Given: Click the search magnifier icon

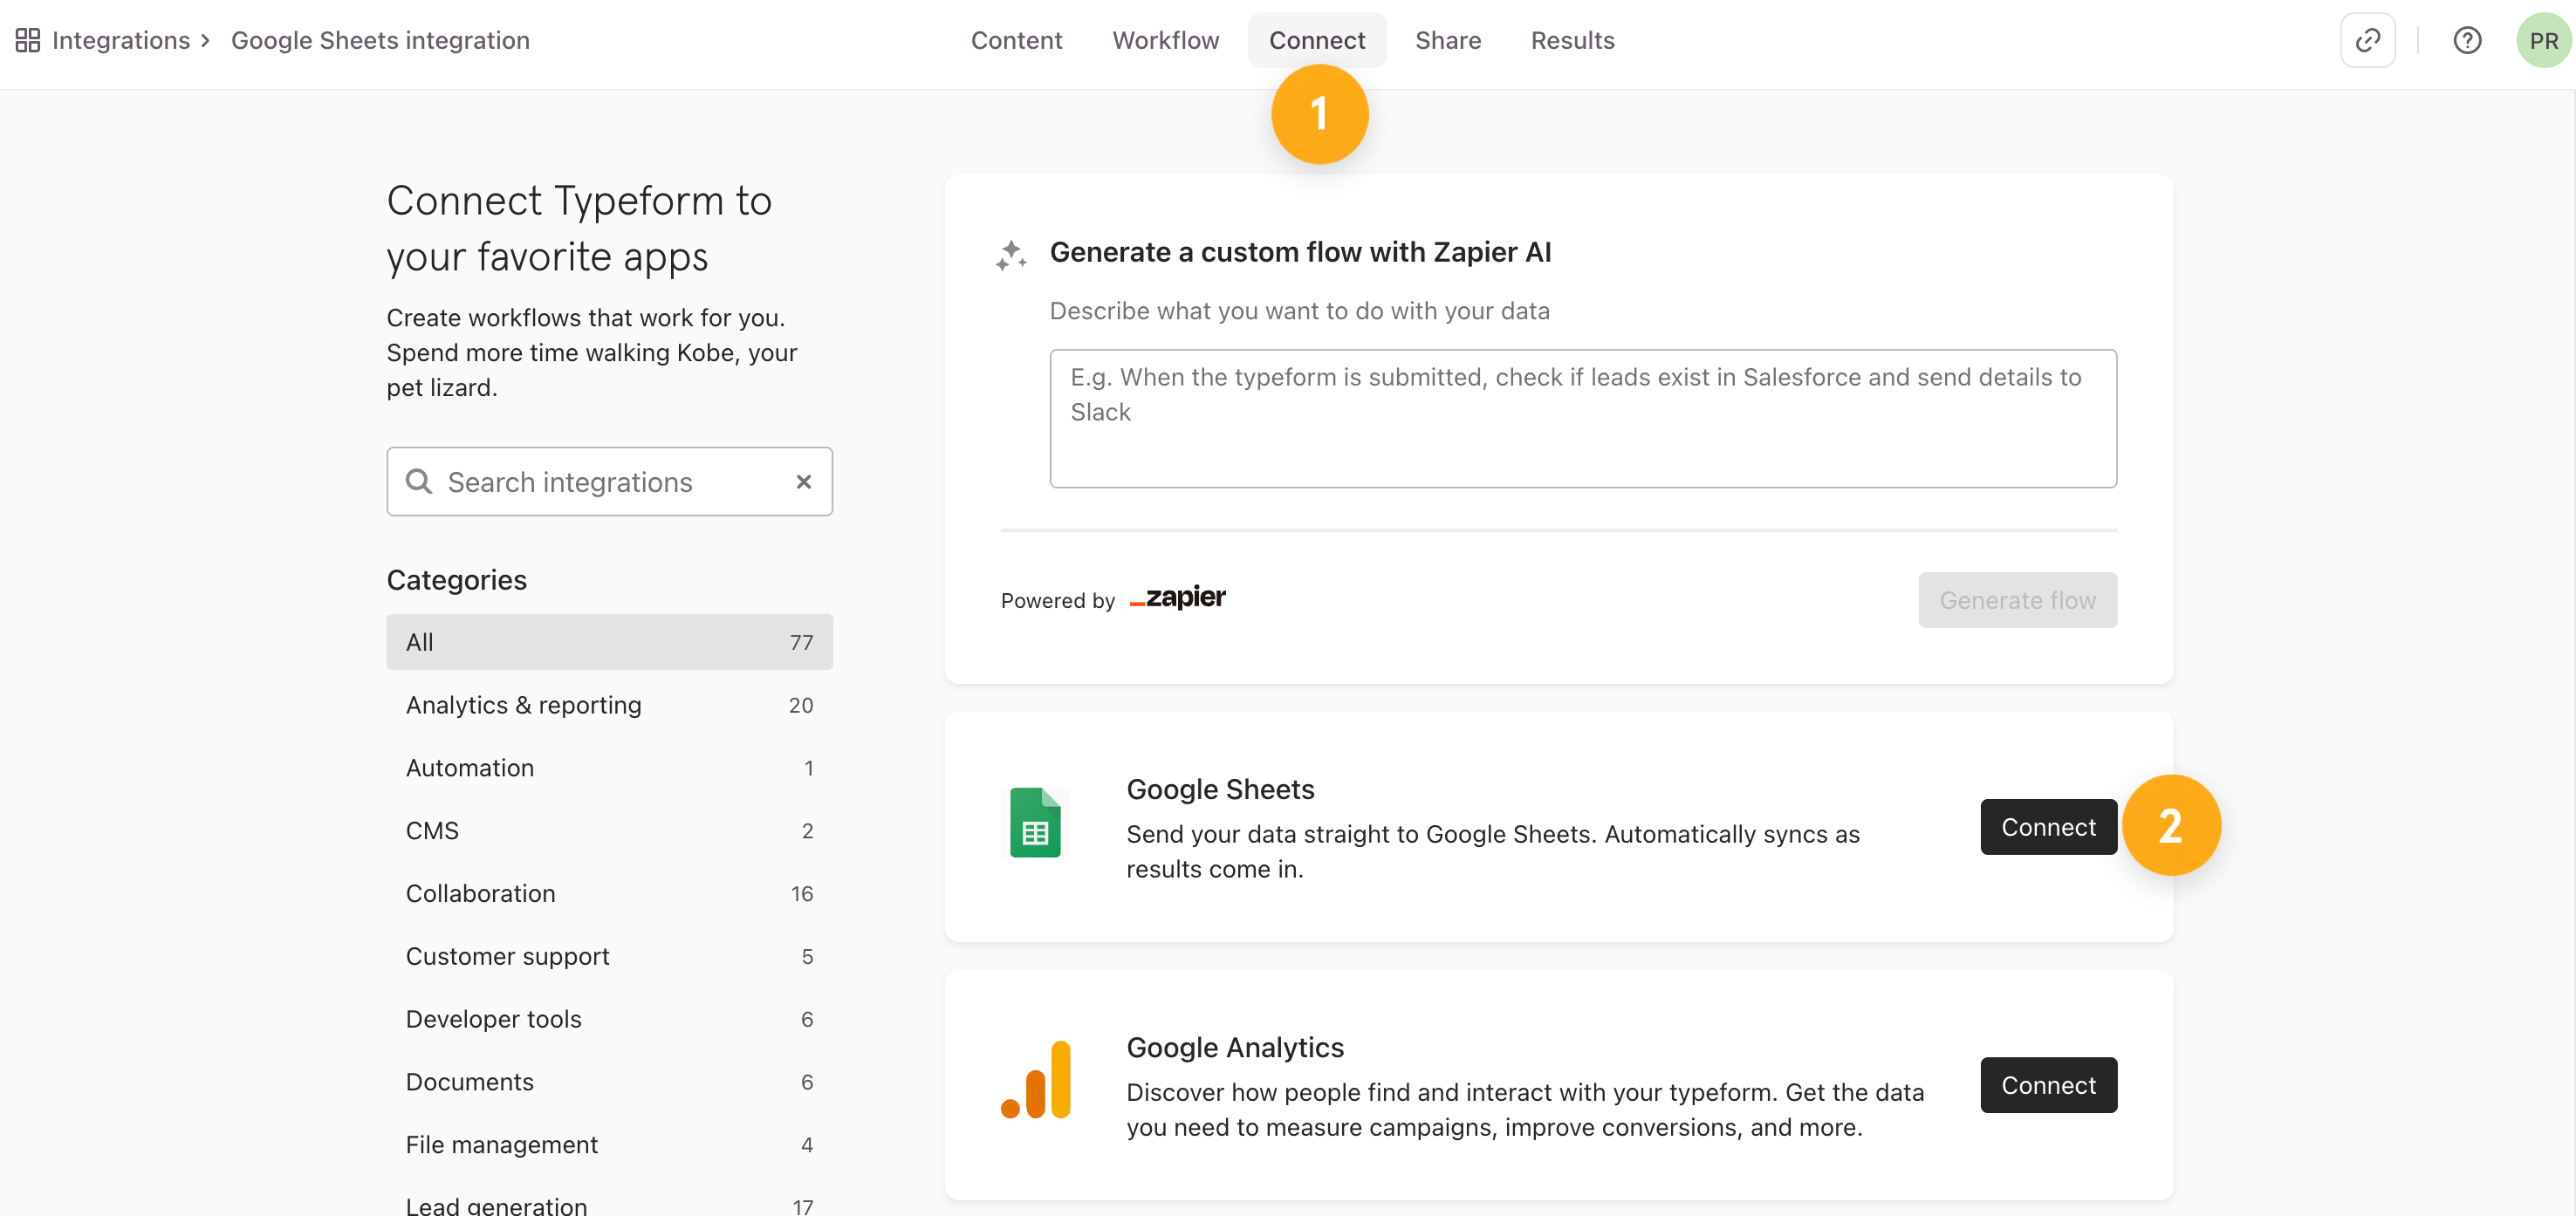Looking at the screenshot, I should [x=419, y=481].
